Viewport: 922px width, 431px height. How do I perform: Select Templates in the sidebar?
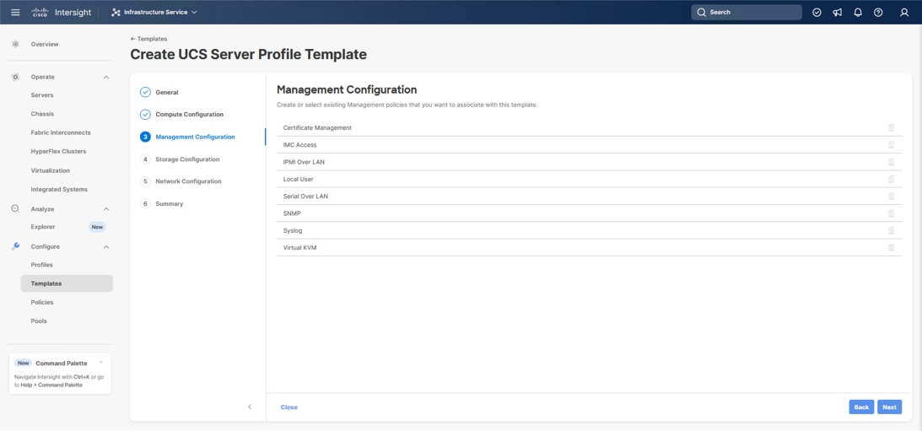pos(67,283)
